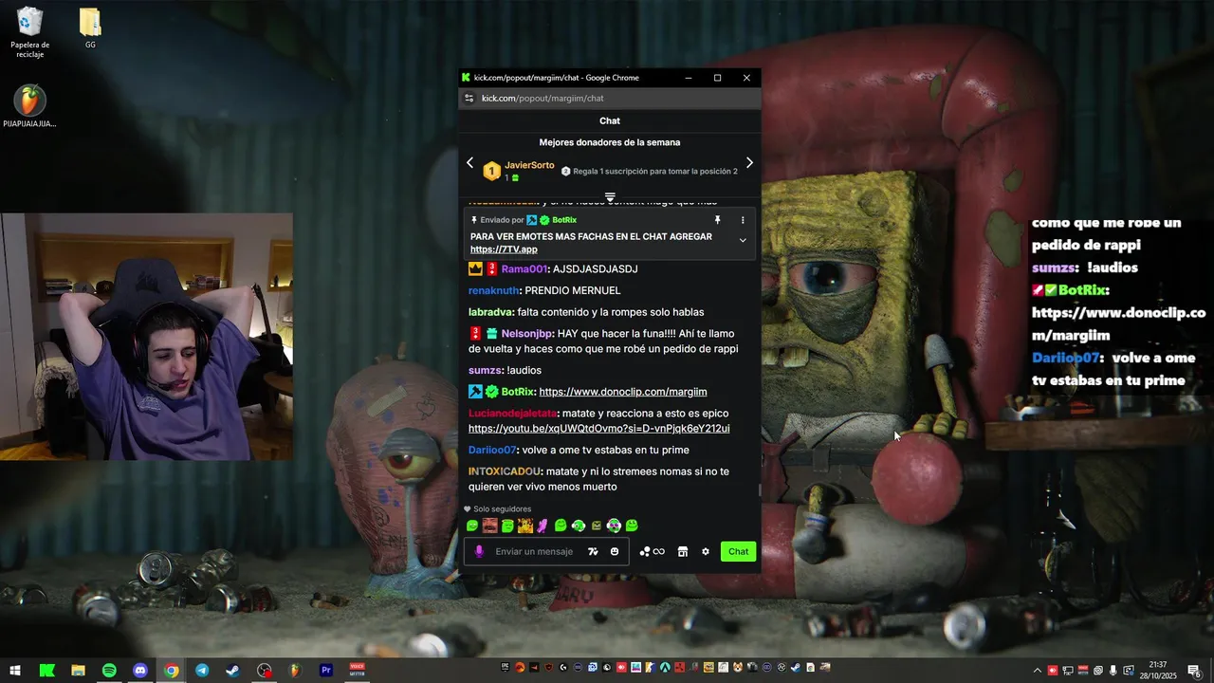The width and height of the screenshot is (1214, 683).
Task: Click the username Dariioo07 in chat
Action: [492, 450]
